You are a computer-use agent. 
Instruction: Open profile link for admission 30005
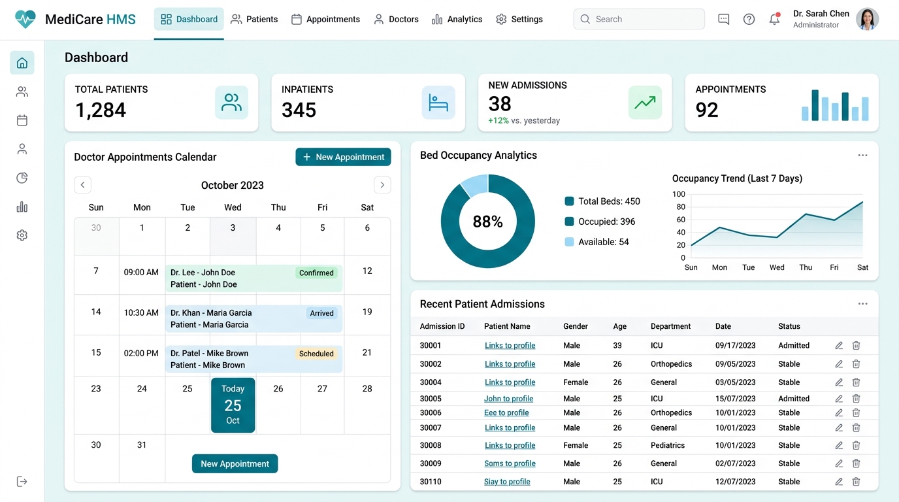pyautogui.click(x=509, y=399)
